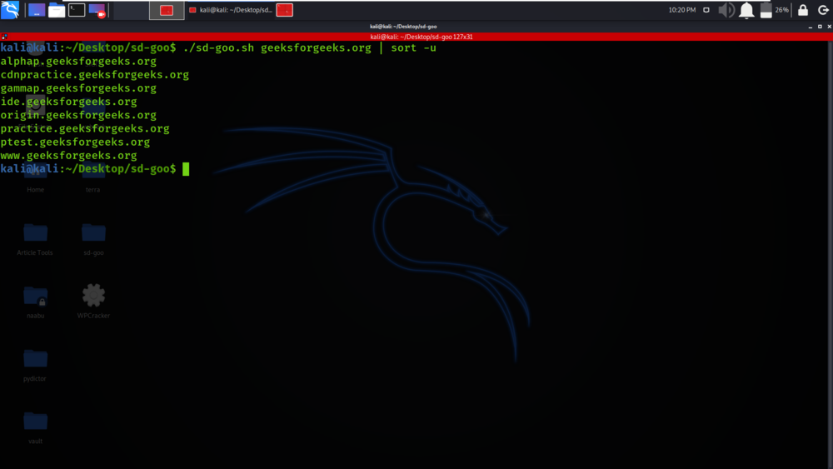Click the ptest.geeksforgeeks.org output line
The image size is (833, 469).
click(x=75, y=142)
